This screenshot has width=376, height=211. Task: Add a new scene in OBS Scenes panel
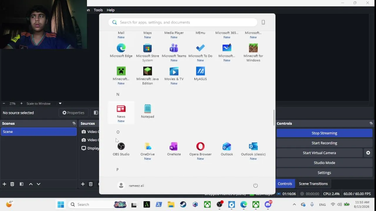(4, 184)
